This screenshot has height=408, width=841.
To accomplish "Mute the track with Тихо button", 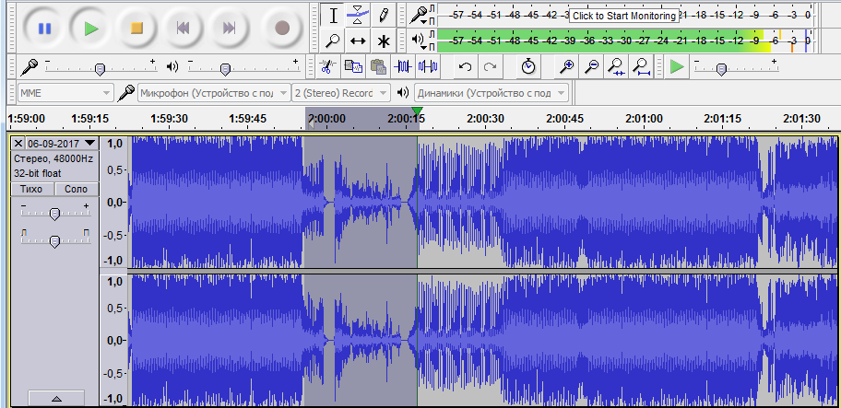I will tap(32, 189).
